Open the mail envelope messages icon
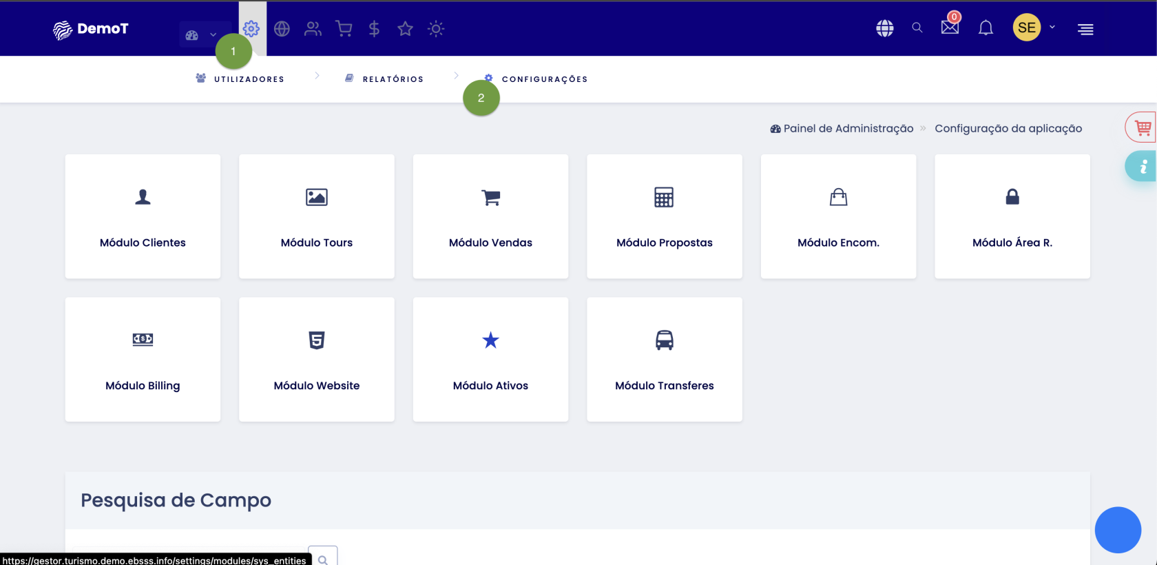The image size is (1157, 565). pyautogui.click(x=950, y=27)
